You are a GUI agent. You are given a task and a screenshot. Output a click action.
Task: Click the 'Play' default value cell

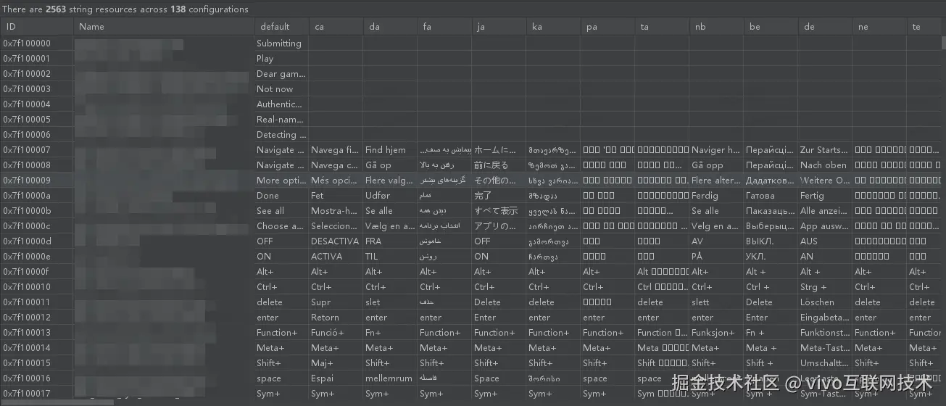[282, 59]
